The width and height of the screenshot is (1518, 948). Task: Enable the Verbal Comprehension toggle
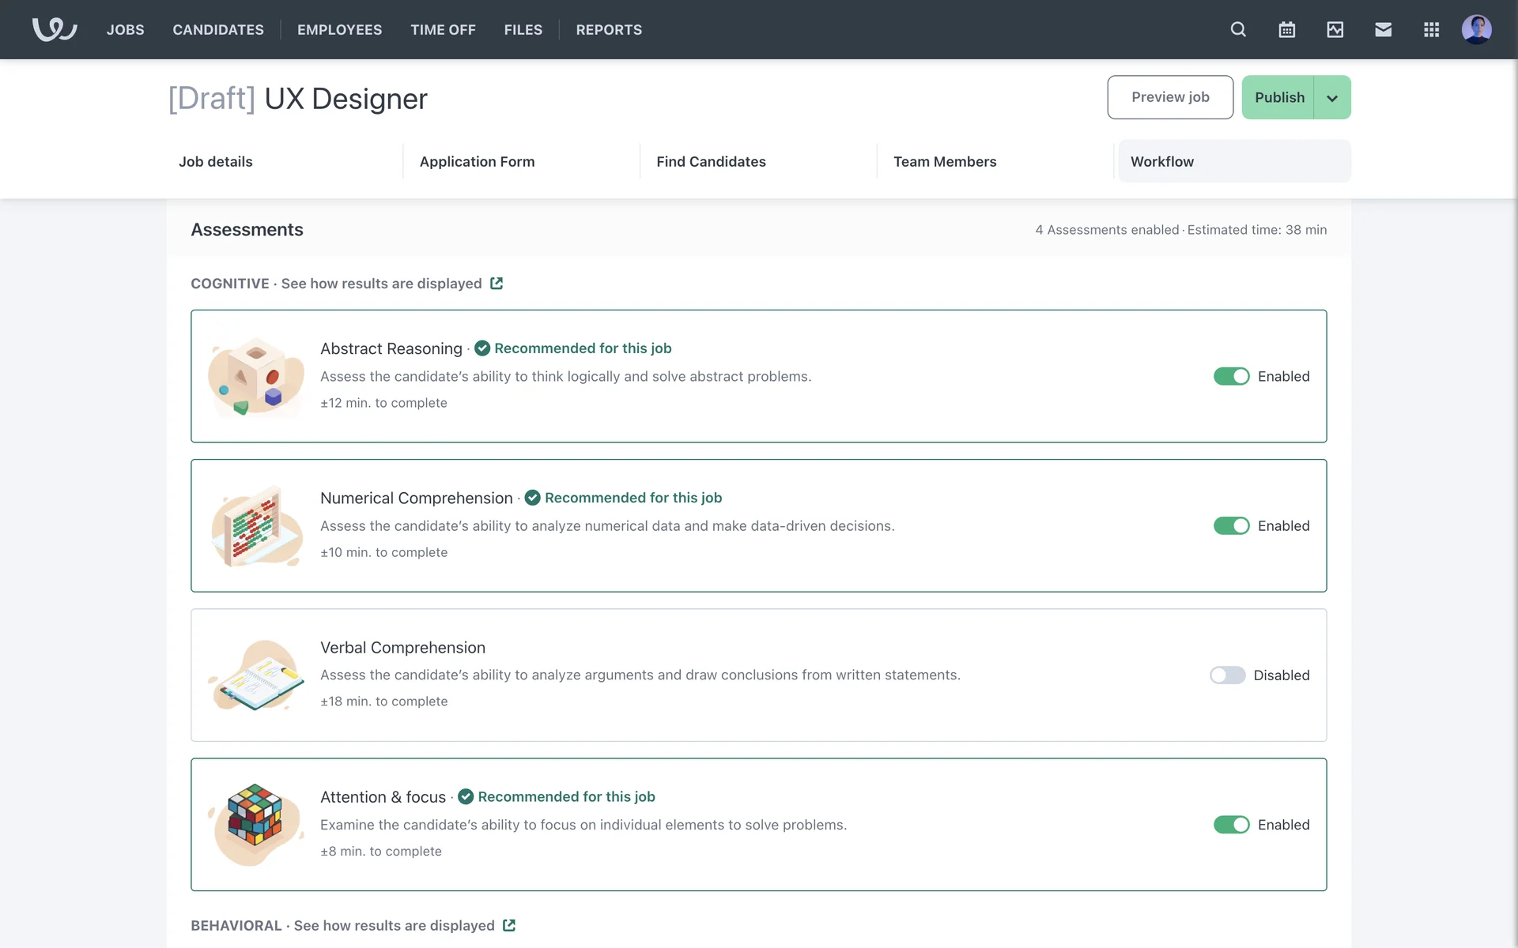click(x=1227, y=675)
